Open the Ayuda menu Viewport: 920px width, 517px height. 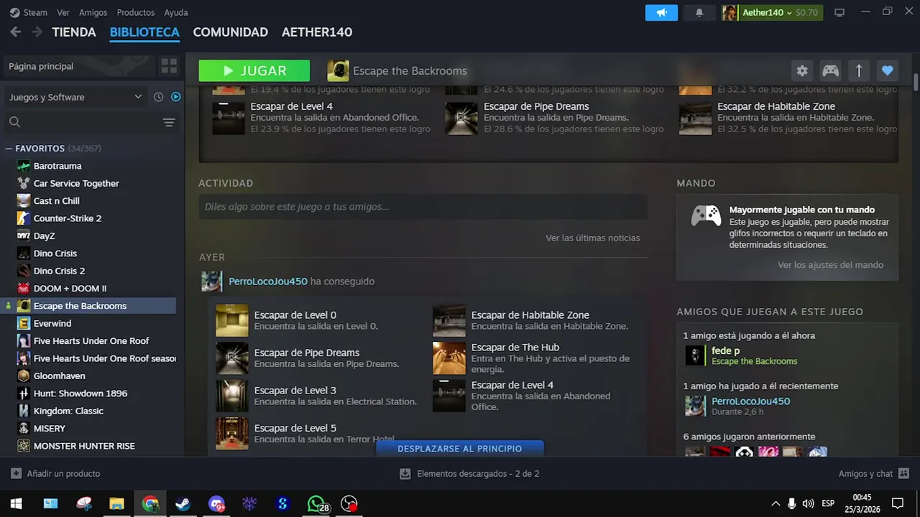[x=175, y=12]
